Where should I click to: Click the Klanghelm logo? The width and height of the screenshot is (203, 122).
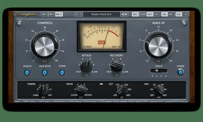coord(25,14)
